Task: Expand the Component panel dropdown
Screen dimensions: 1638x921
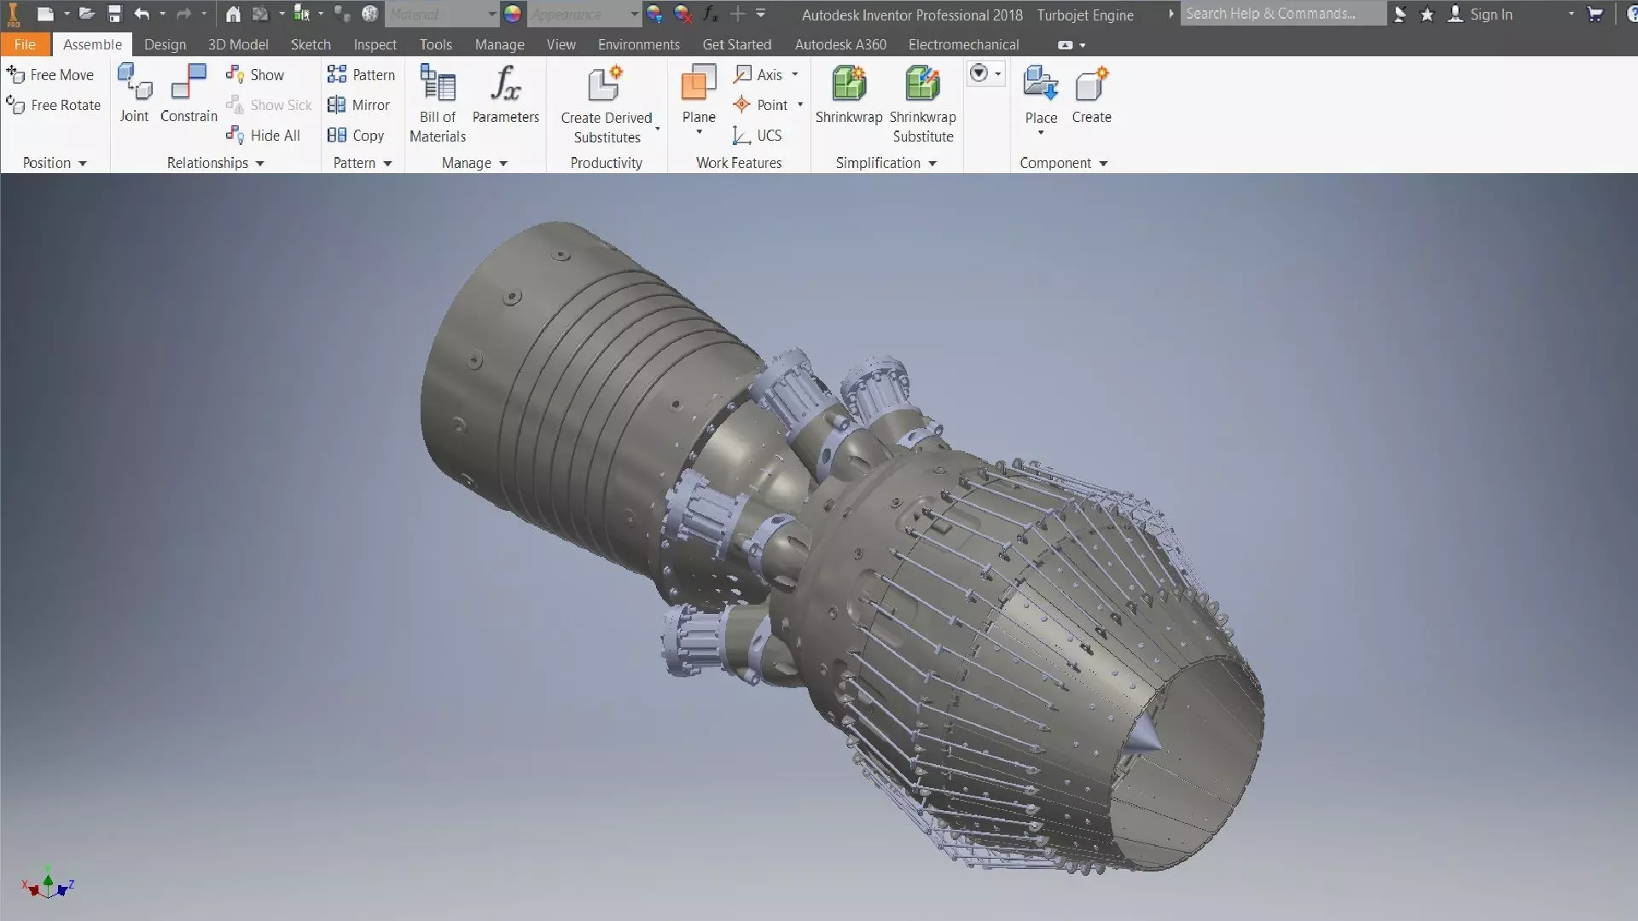Action: [x=1103, y=164]
